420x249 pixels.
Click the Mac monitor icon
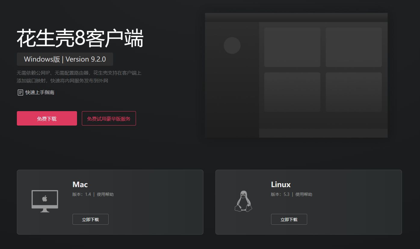pyautogui.click(x=45, y=201)
